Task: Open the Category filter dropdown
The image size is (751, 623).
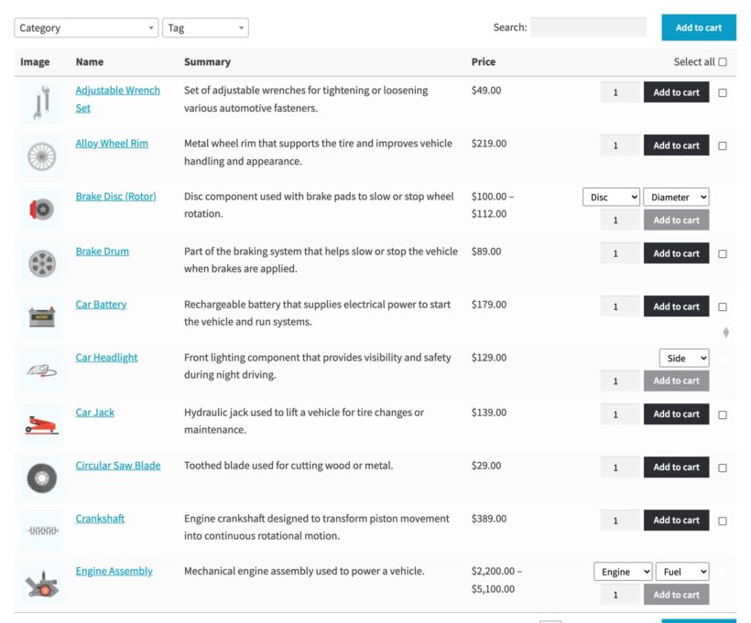Action: pyautogui.click(x=86, y=27)
